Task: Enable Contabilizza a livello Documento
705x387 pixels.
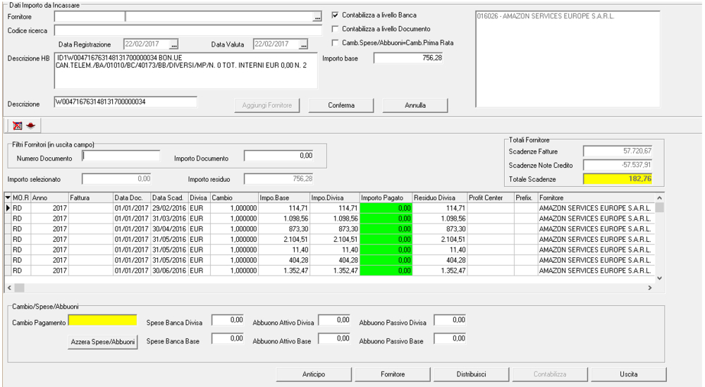Action: click(x=336, y=29)
